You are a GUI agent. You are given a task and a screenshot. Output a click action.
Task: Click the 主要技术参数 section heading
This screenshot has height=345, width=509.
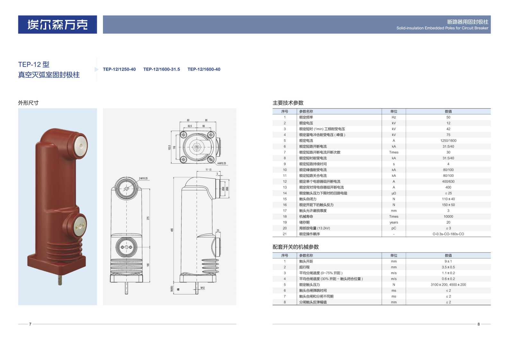[288, 103]
